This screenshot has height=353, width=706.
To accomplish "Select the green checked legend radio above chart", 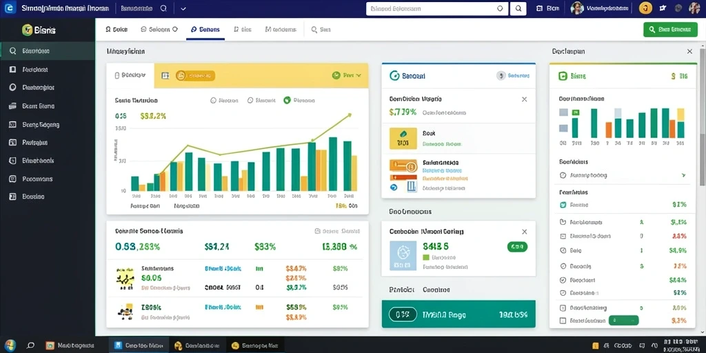I will point(287,101).
